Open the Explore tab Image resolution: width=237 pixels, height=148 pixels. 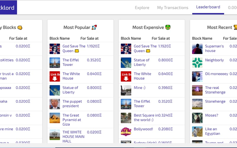coord(142,8)
